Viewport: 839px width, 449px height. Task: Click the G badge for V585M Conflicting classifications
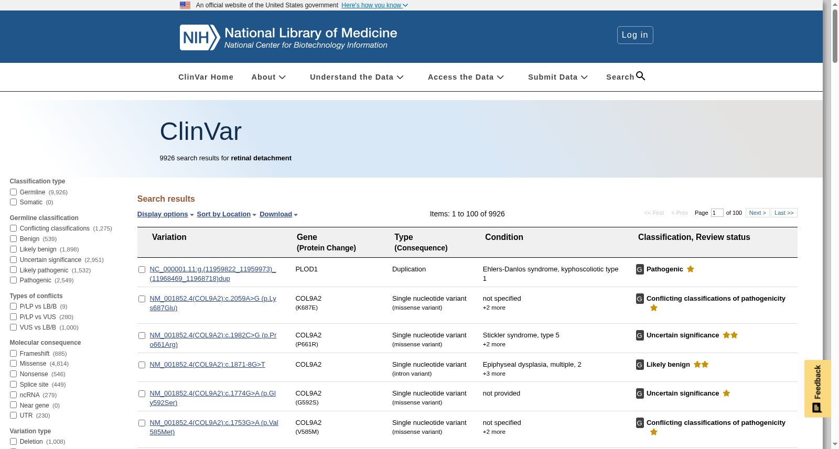coord(640,423)
